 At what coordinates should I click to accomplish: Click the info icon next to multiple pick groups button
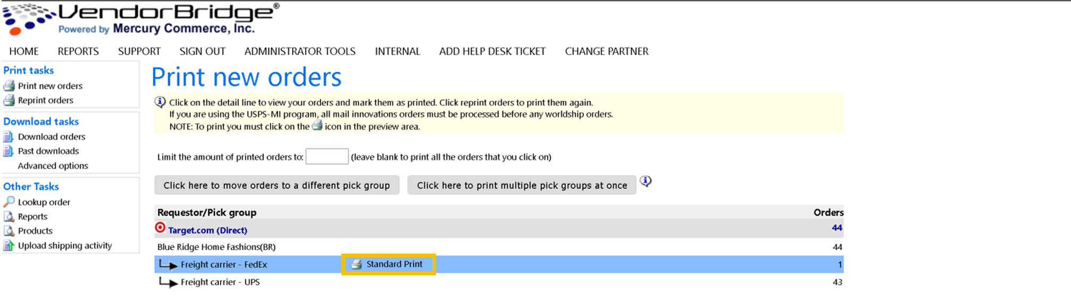point(646,181)
